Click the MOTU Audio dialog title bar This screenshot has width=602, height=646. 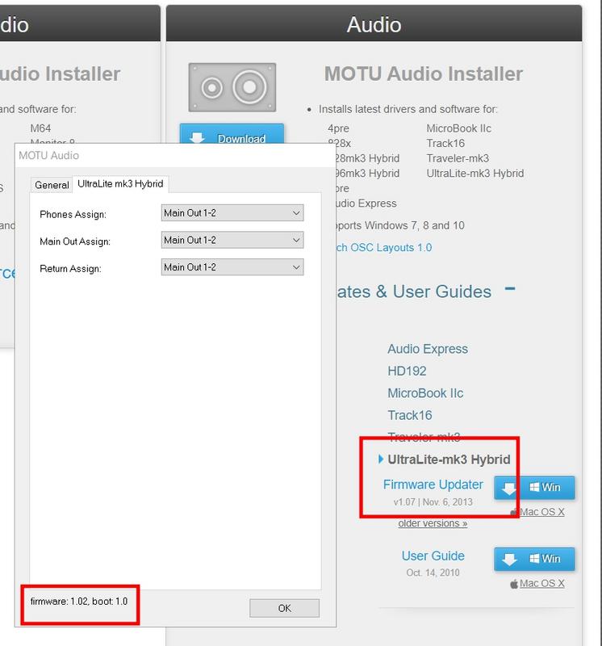[x=175, y=155]
